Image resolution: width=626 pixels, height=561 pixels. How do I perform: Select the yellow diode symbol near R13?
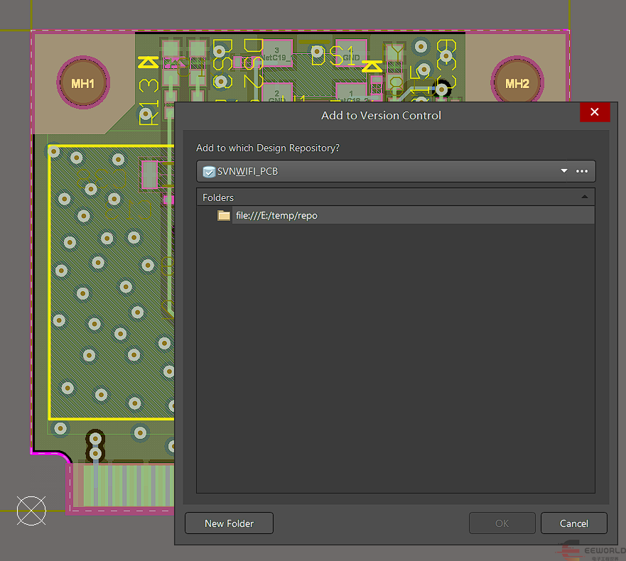pyautogui.click(x=147, y=63)
